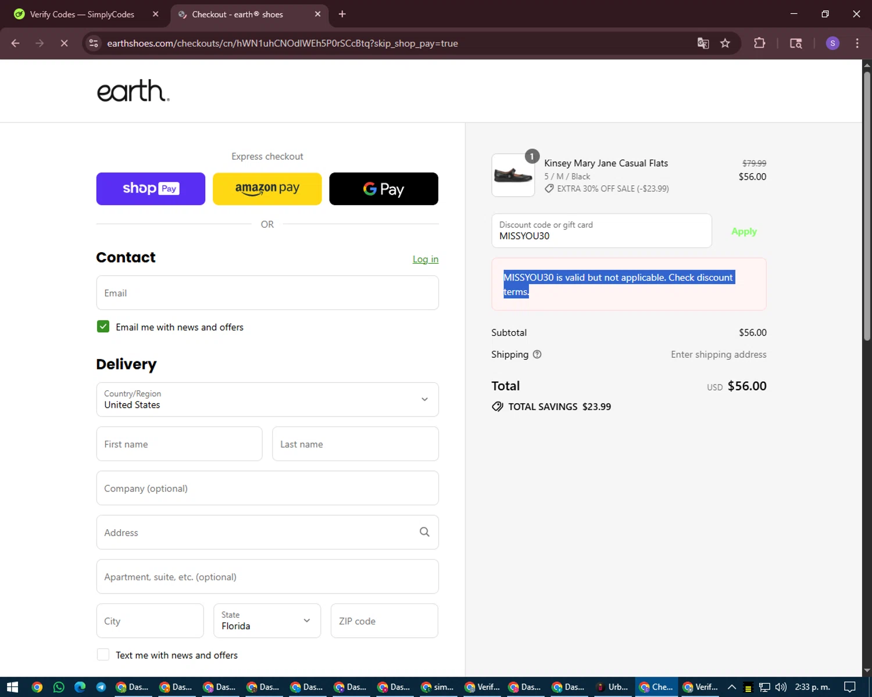Show hidden system tray icons

pos(732,687)
